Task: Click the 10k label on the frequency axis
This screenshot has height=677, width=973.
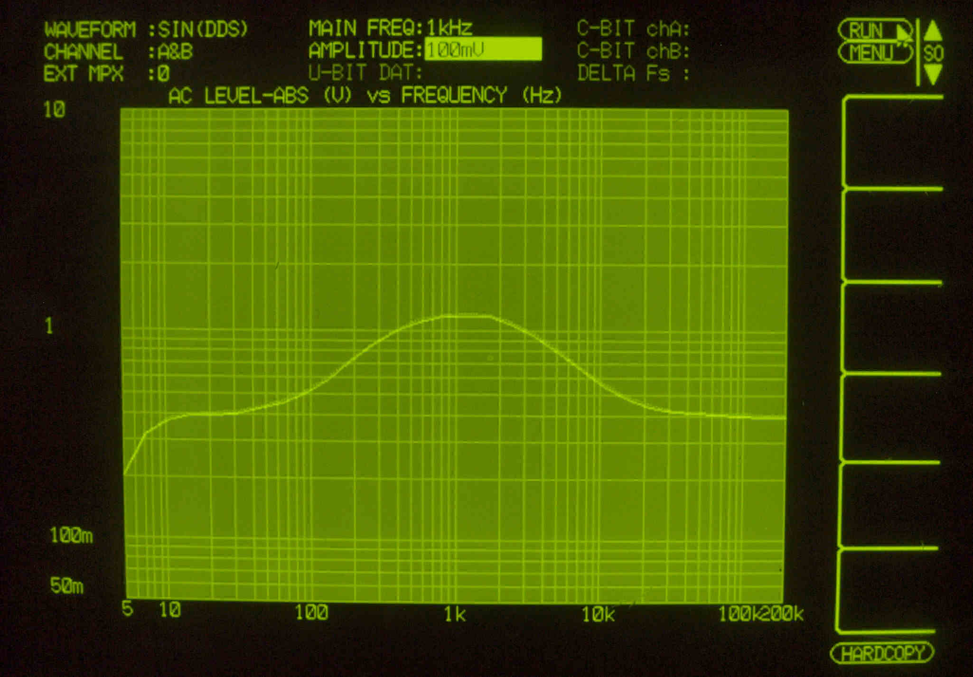Action: (599, 615)
